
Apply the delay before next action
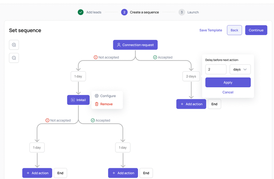(x=228, y=83)
